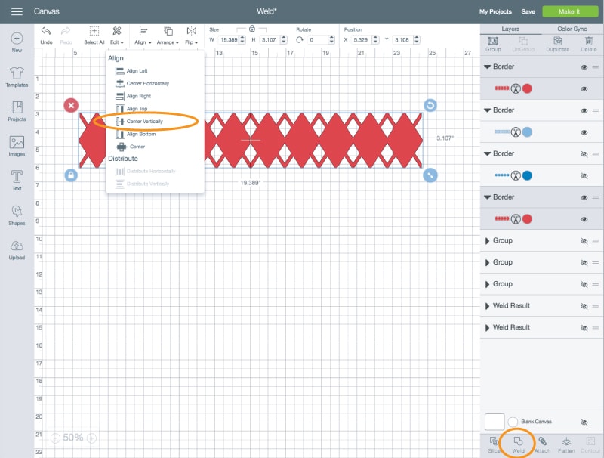Open the Shapes tool

coord(17,212)
